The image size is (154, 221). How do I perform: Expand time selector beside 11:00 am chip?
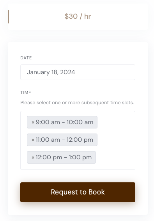116,140
